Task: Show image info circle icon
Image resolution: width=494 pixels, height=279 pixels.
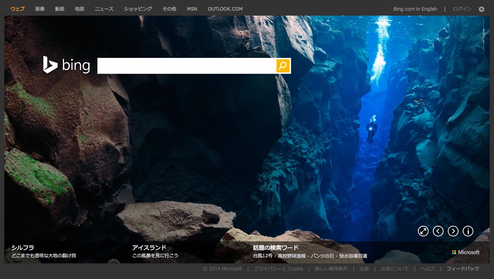Action: coord(468,231)
